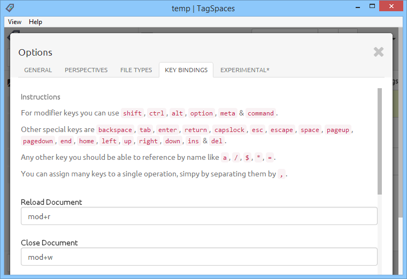Click the 'right' key code label
This screenshot has width=407, height=279.
click(148, 141)
